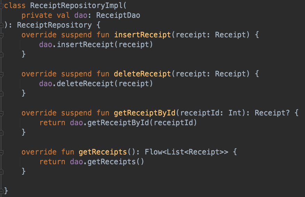Click 'fun' on the deleteReceipt line
This screenshot has width=305, height=197.
[x=103, y=74]
